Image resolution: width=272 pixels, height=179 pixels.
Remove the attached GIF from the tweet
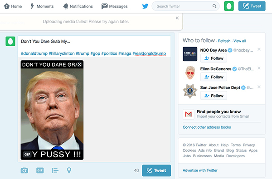tap(79, 64)
